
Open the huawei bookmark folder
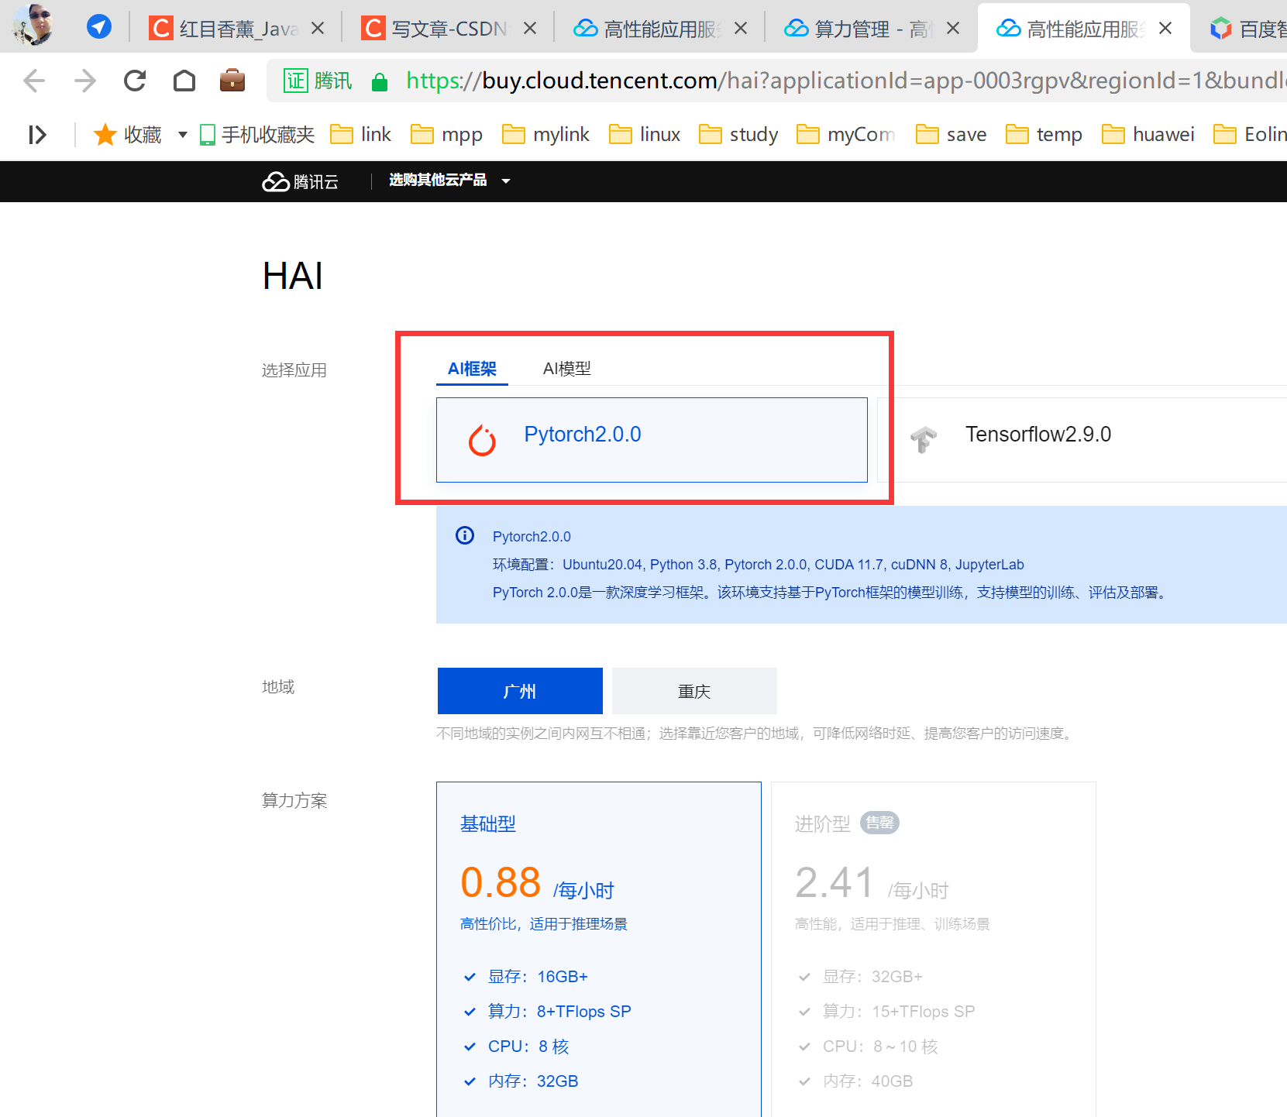pyautogui.click(x=1148, y=135)
